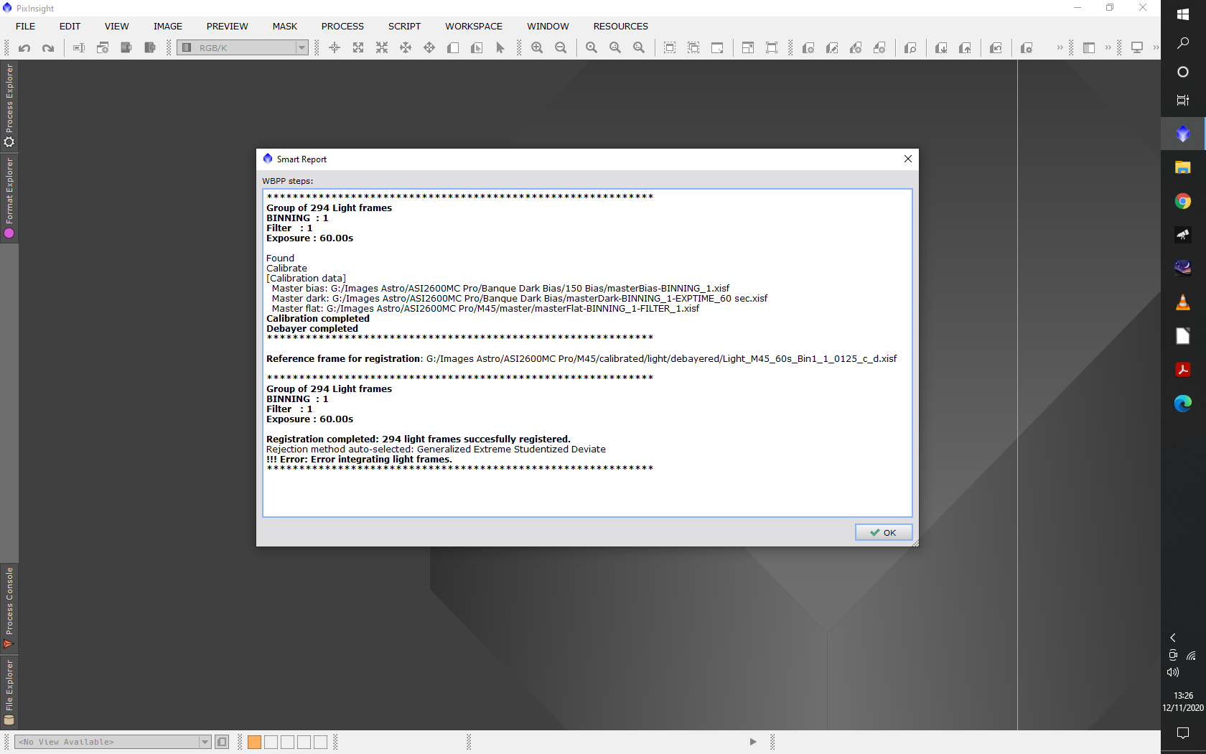Expand hidden toolbar items via the chevron
The width and height of the screenshot is (1206, 754).
[1060, 48]
